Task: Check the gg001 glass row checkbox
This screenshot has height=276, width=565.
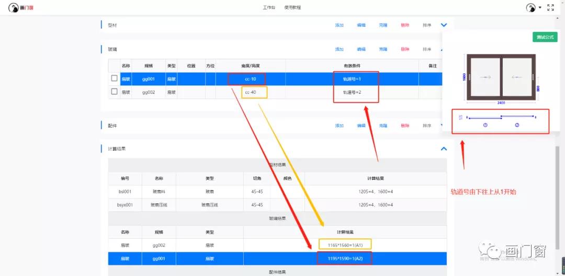Action: (114, 79)
